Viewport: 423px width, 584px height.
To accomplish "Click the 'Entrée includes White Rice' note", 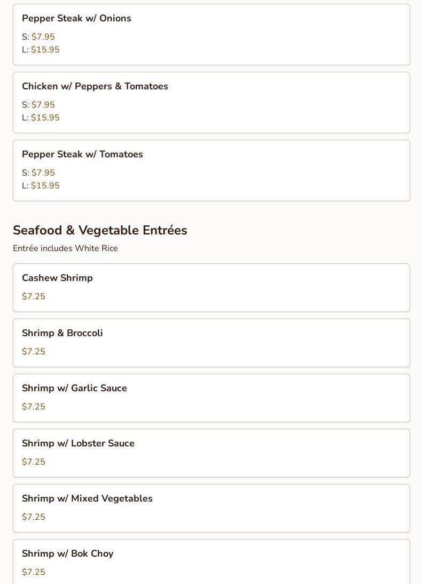I will pyautogui.click(x=65, y=248).
